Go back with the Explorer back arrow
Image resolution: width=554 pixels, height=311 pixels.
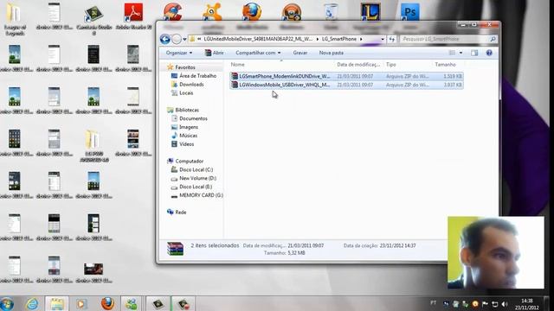(164, 39)
